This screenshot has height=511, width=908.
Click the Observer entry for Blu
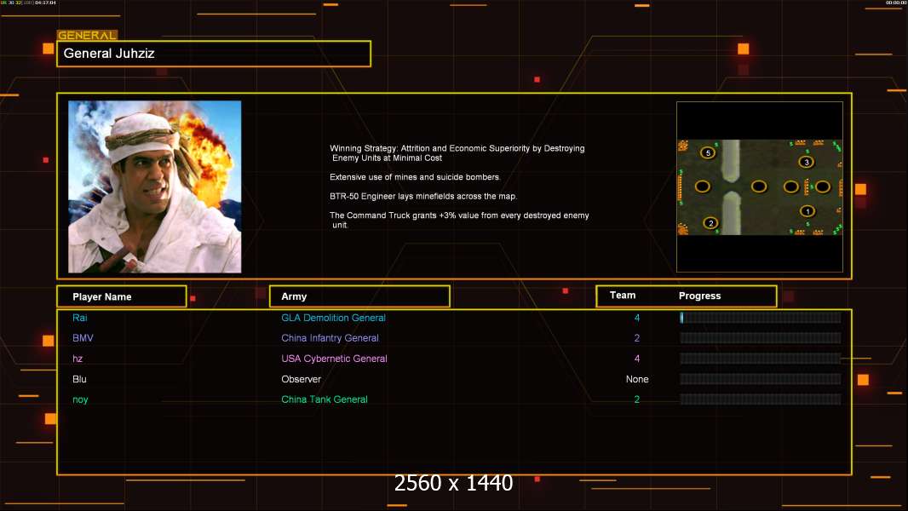pyautogui.click(x=302, y=379)
